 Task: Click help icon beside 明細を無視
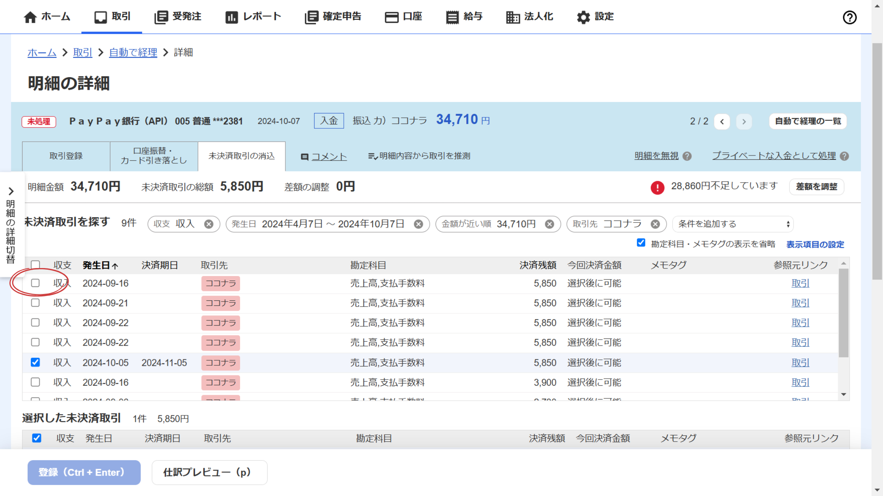pos(687,156)
